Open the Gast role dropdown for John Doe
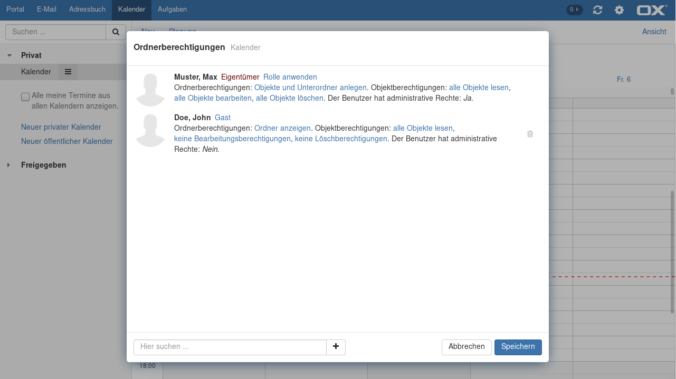Screen dimensions: 676x379 pos(222,118)
